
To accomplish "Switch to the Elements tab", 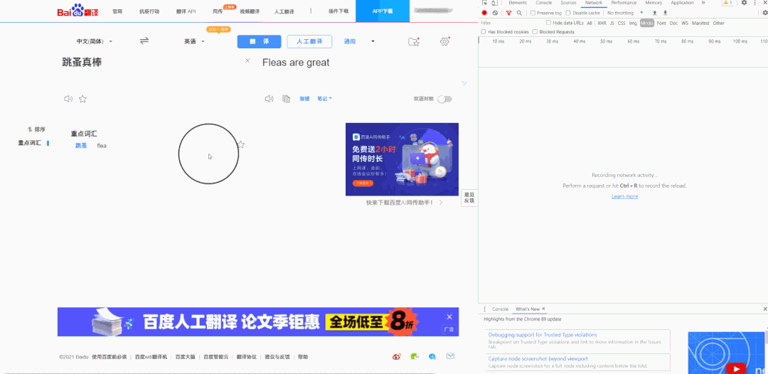I will coord(518,3).
